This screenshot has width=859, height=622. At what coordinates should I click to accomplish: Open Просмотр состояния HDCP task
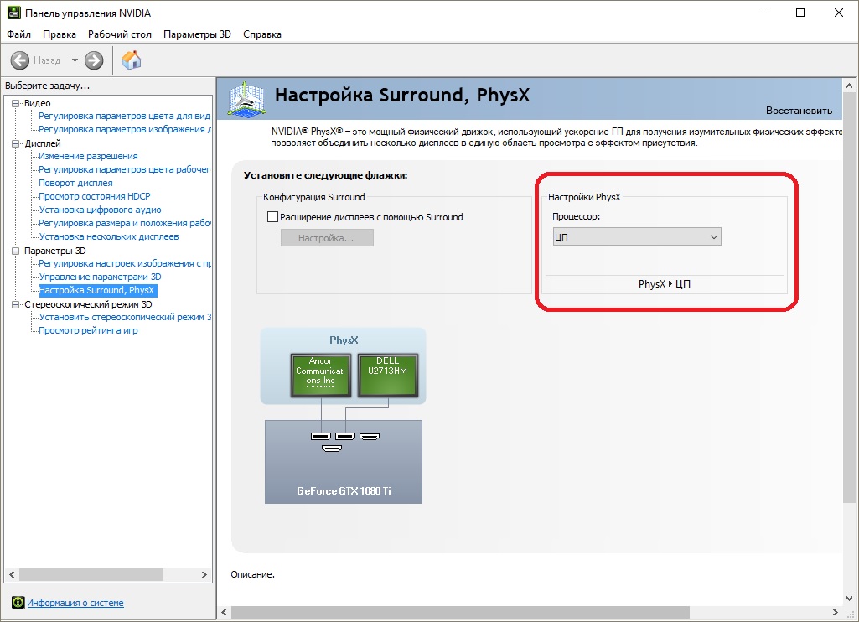tap(94, 196)
